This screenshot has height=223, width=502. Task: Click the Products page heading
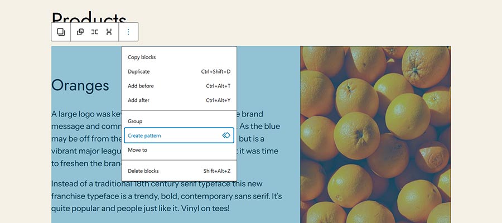click(89, 18)
